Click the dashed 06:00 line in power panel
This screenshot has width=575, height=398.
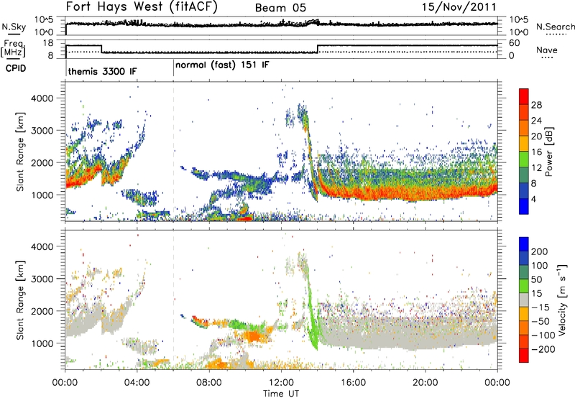(x=173, y=152)
